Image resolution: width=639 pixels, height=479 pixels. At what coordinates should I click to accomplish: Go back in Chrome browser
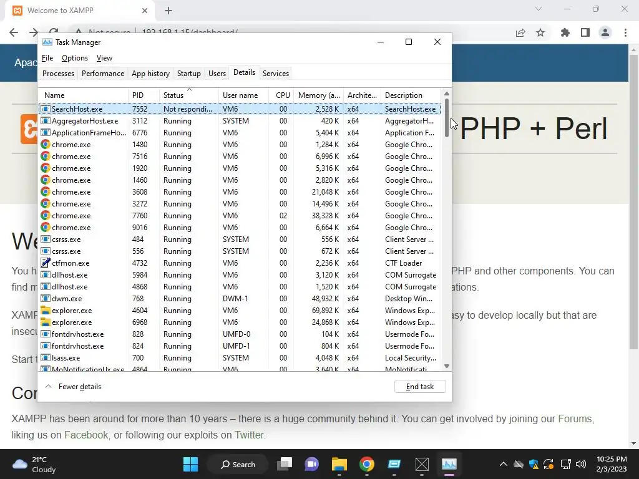coord(14,32)
